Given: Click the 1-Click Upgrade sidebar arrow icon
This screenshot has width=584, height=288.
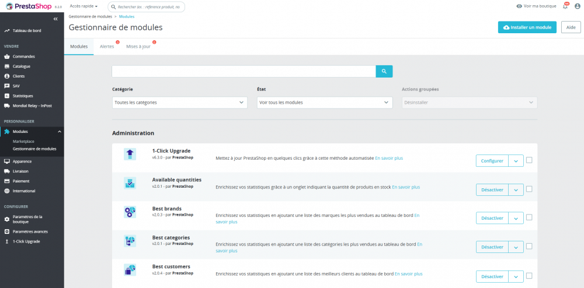Looking at the screenshot, I should [6, 241].
